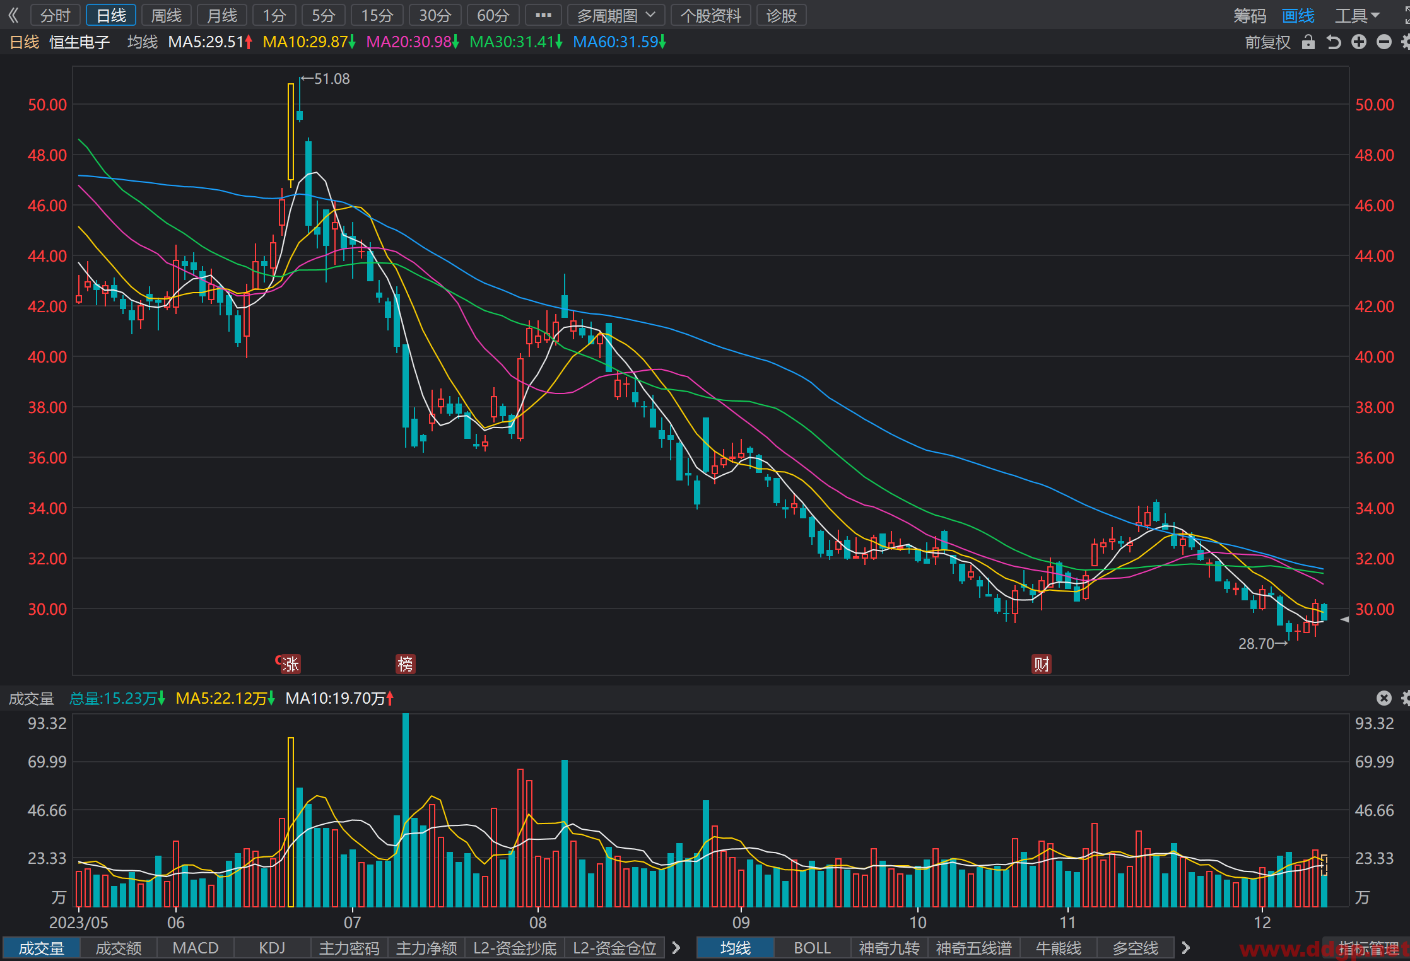Image resolution: width=1410 pixels, height=961 pixels.
Task: Toggle 前复权 price adjustment mode
Action: (1267, 42)
